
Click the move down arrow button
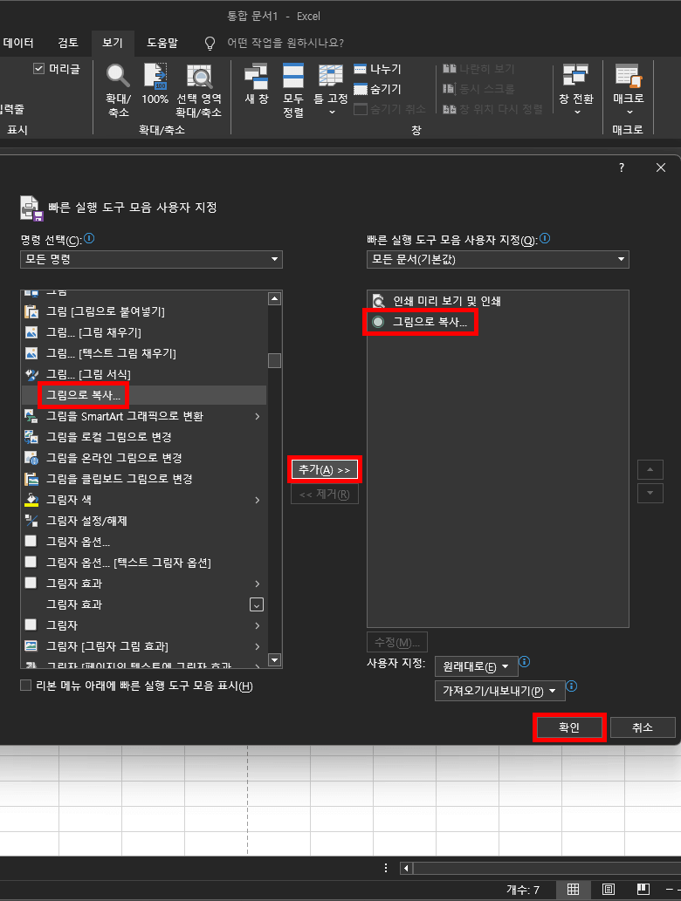coord(650,493)
